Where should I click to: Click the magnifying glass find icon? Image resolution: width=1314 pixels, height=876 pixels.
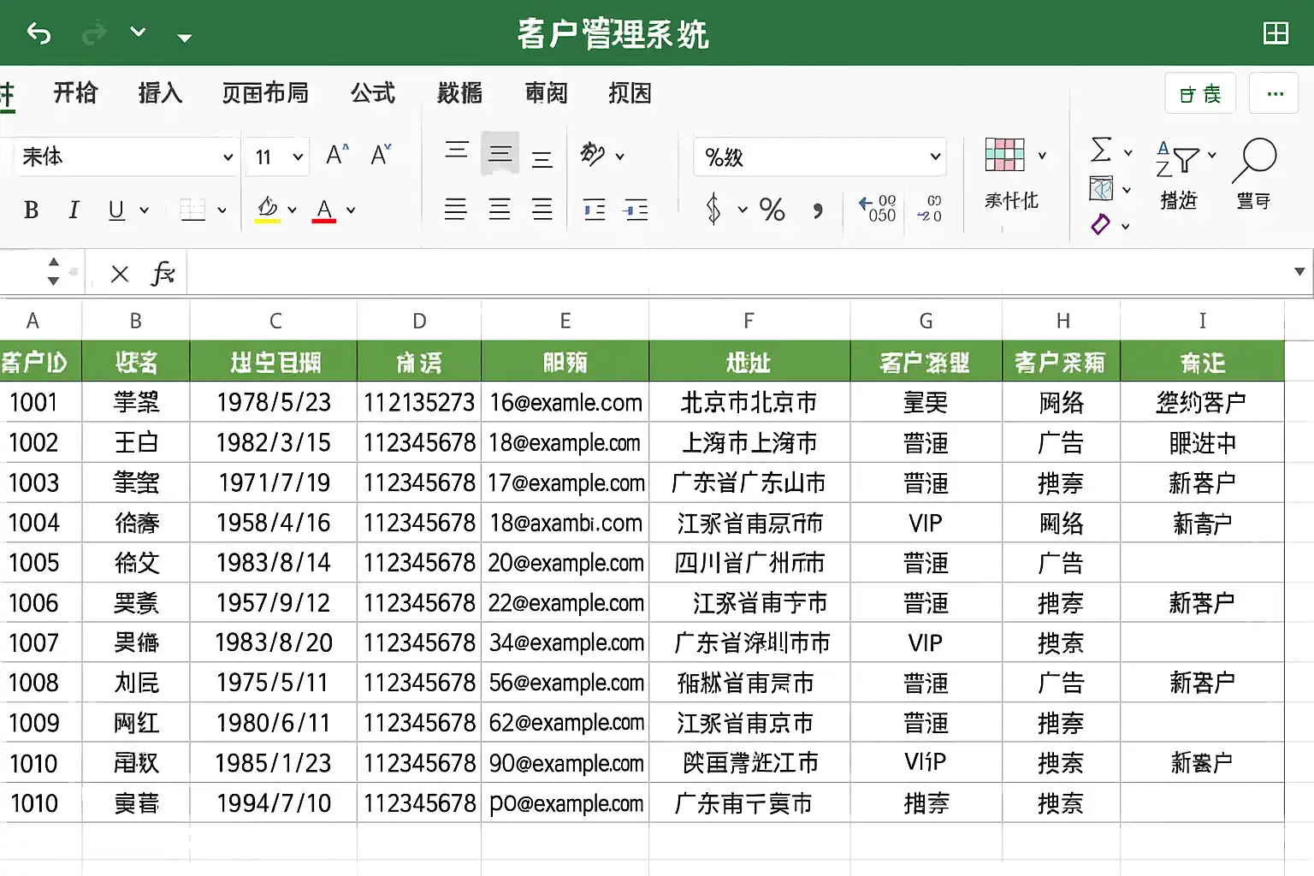pos(1254,159)
